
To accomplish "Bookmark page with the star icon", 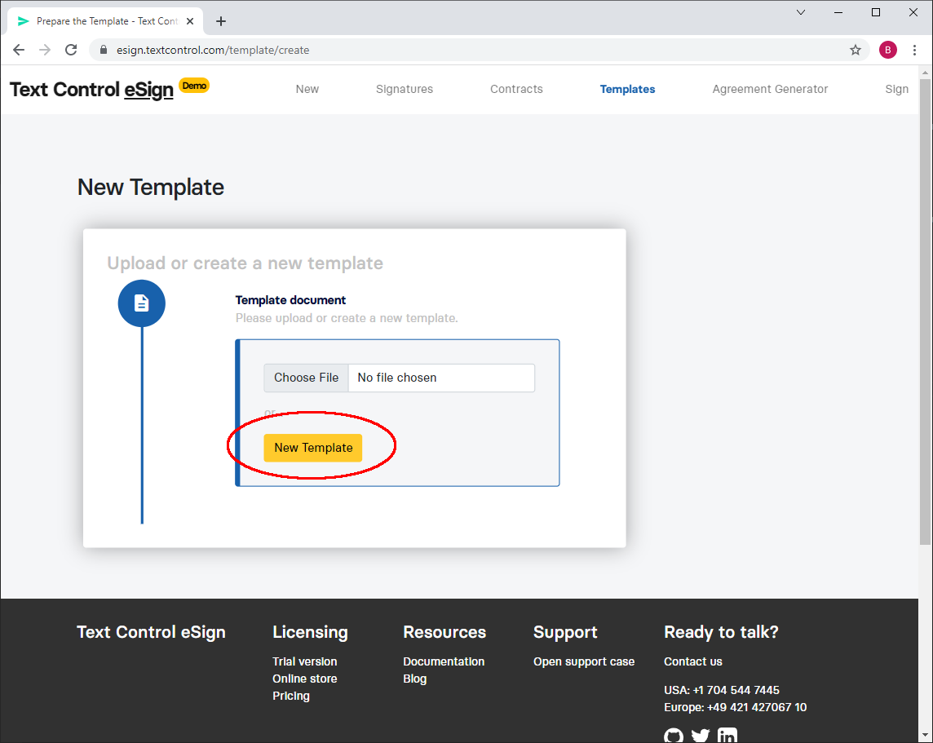I will 855,50.
